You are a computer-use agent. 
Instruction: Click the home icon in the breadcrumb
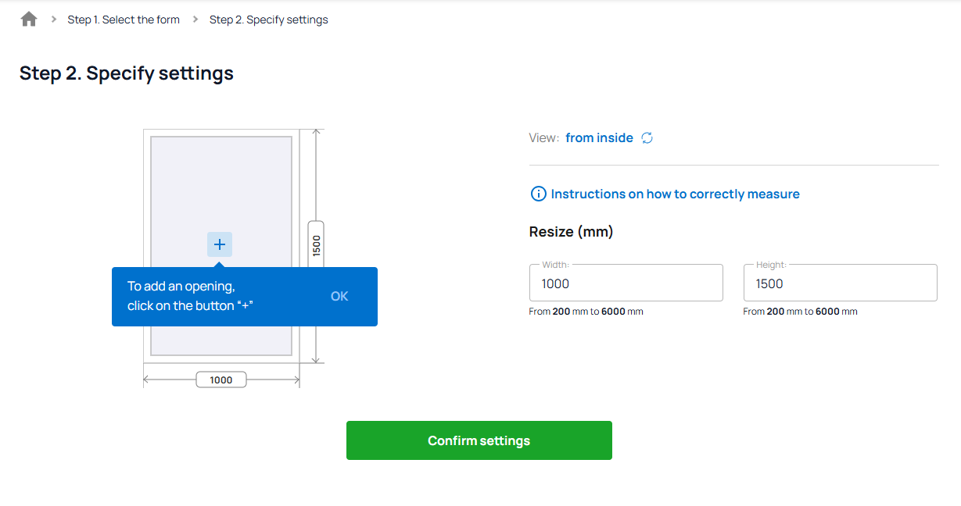tap(28, 18)
